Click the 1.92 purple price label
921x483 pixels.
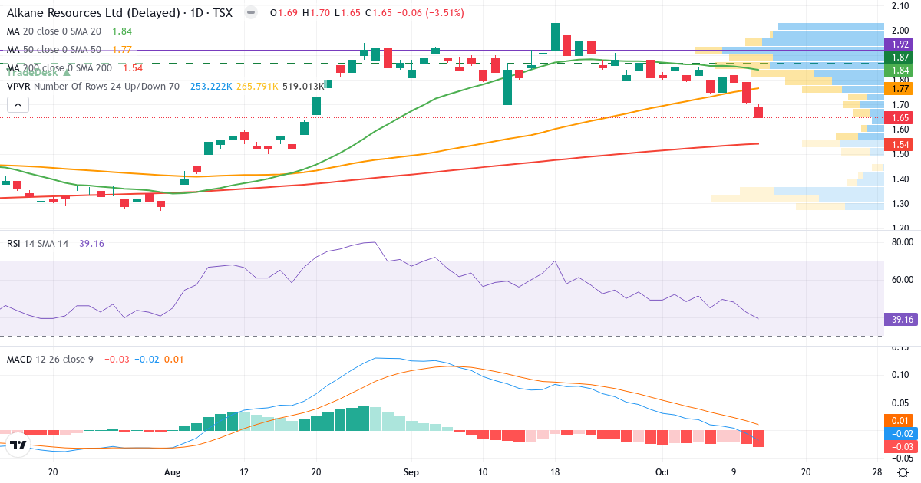click(x=900, y=44)
